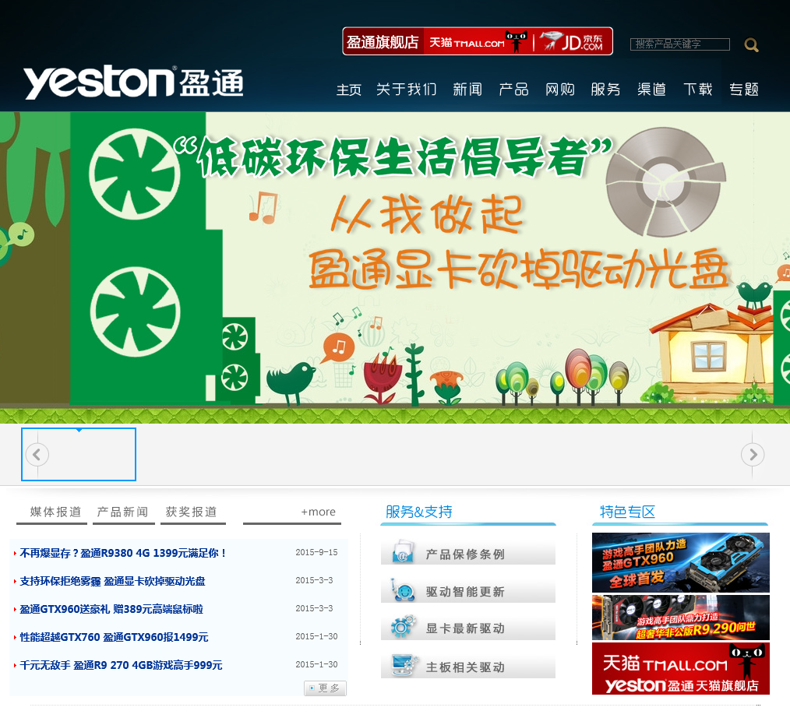
Task: Click the 服务&支持 section heading
Action: (418, 512)
